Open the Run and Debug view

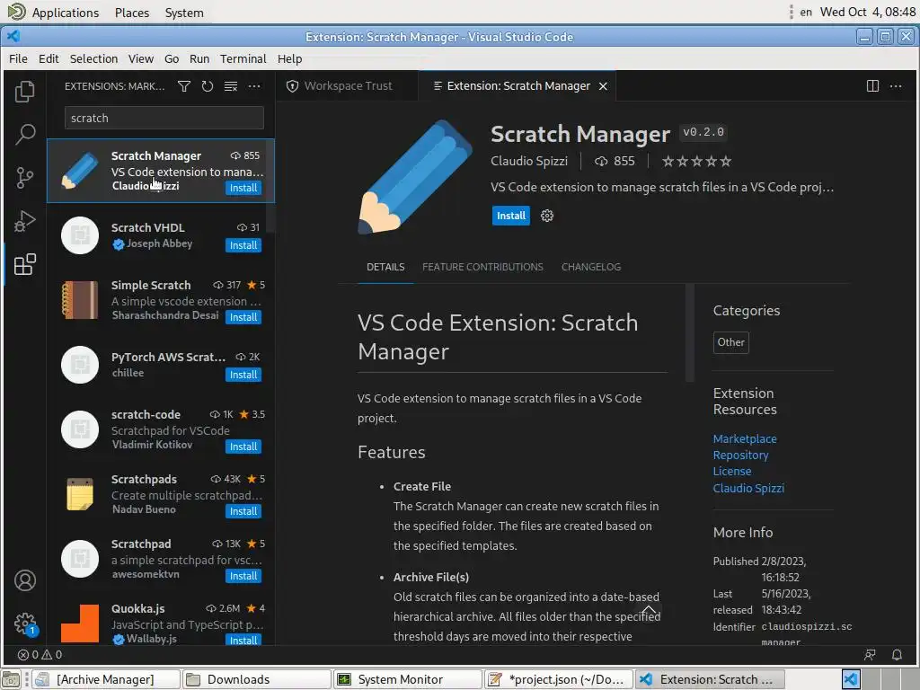point(24,221)
